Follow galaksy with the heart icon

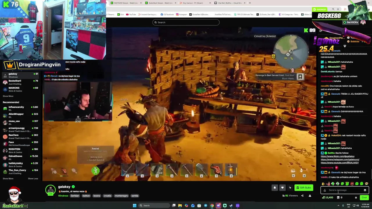click(282, 188)
